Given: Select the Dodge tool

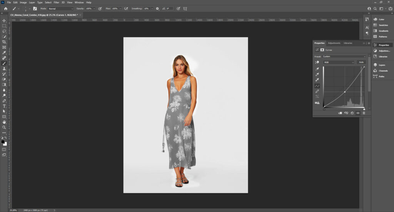Looking at the screenshot, I should click(4, 95).
